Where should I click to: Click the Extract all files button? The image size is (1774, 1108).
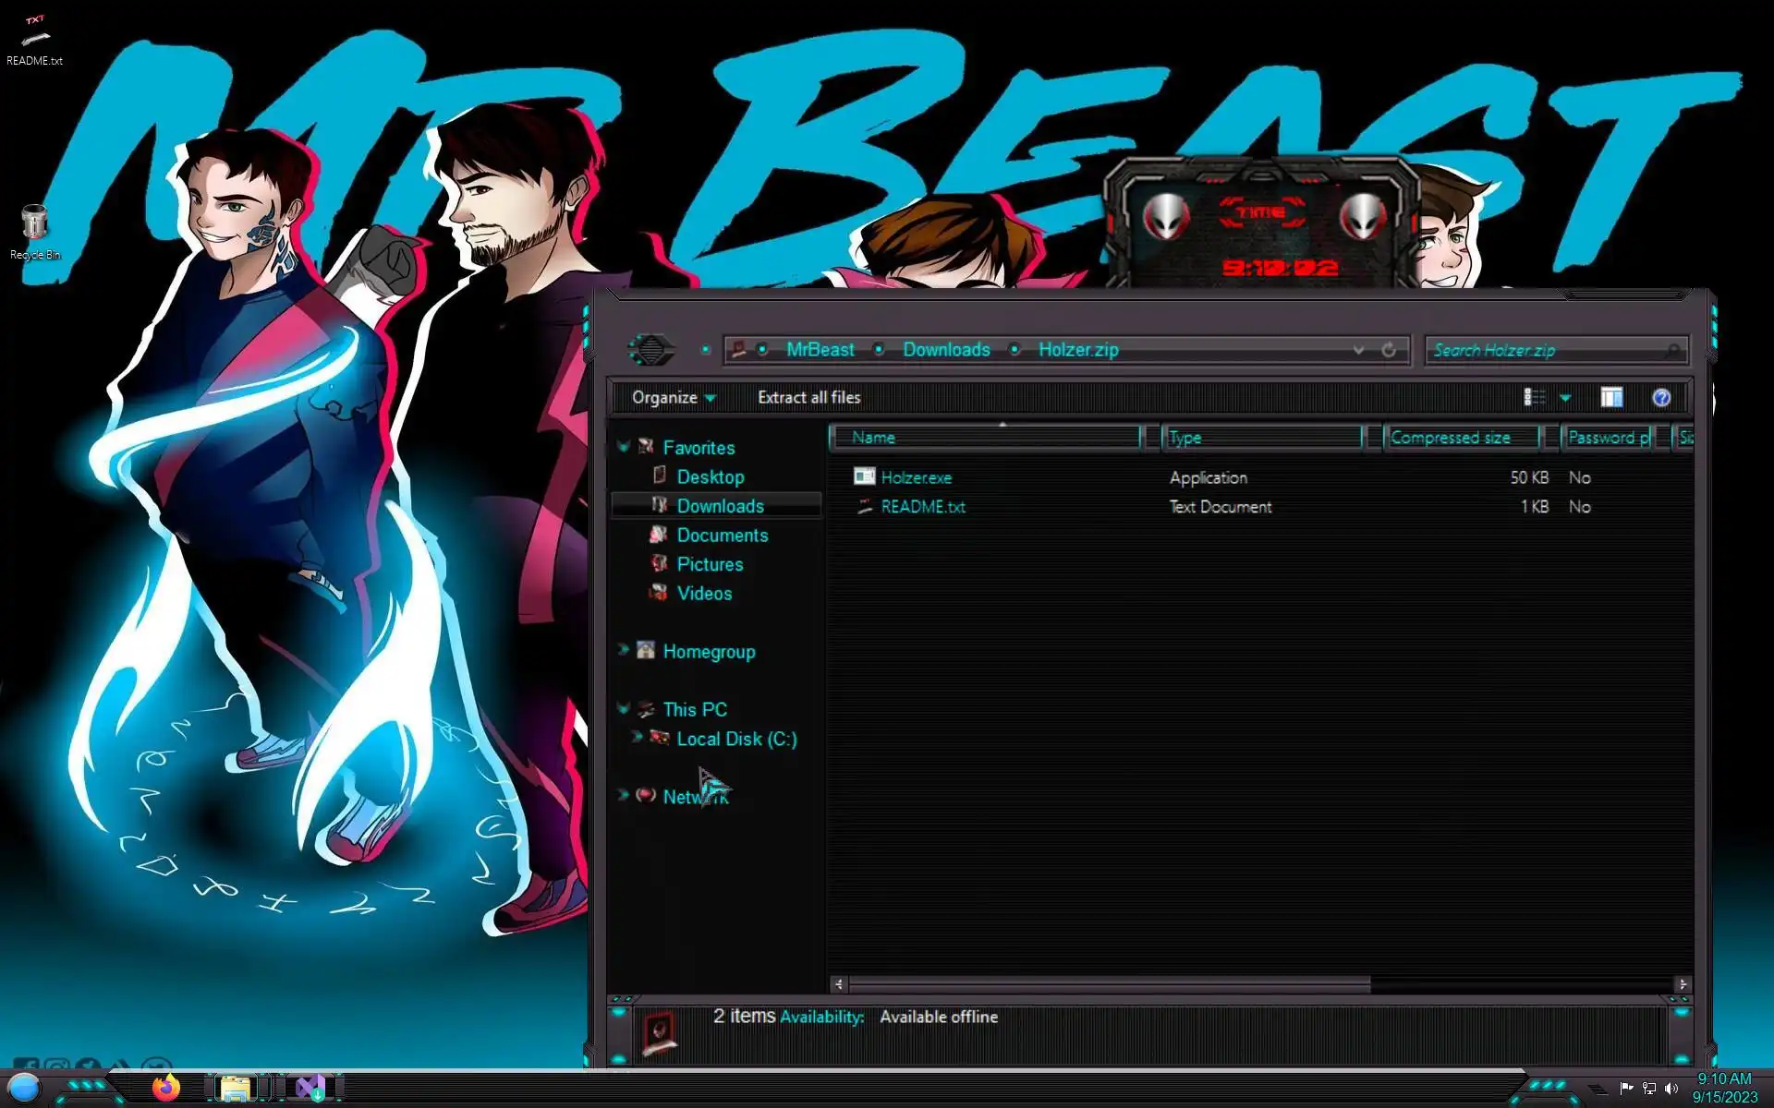808,398
